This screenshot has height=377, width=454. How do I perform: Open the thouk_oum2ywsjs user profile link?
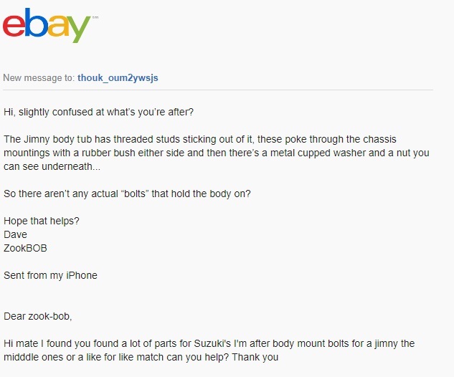118,77
